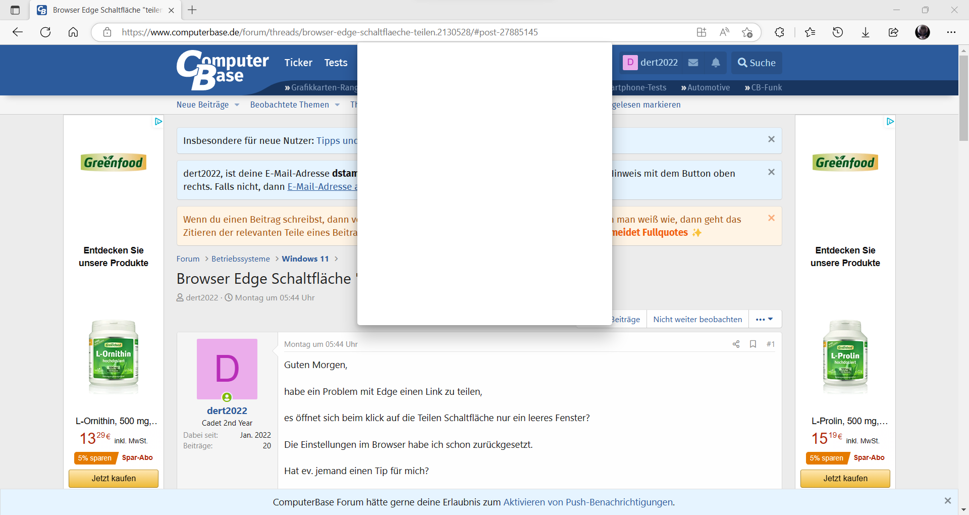969x515 pixels.
Task: Close the Browser Edge Schaltfläche tab
Action: click(x=171, y=10)
